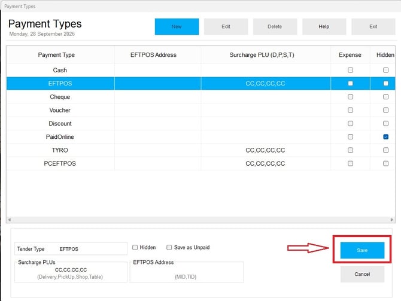Click the horizontal scrollbar right arrow
This screenshot has height=301, width=401.
(x=392, y=220)
